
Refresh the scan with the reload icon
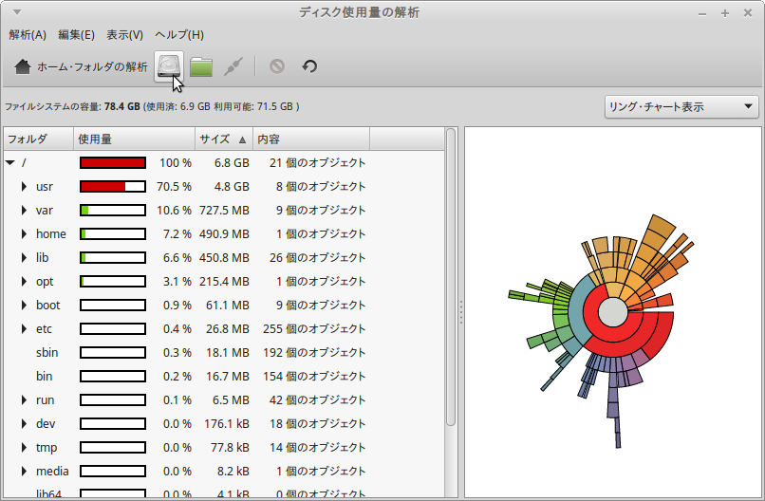pyautogui.click(x=309, y=66)
